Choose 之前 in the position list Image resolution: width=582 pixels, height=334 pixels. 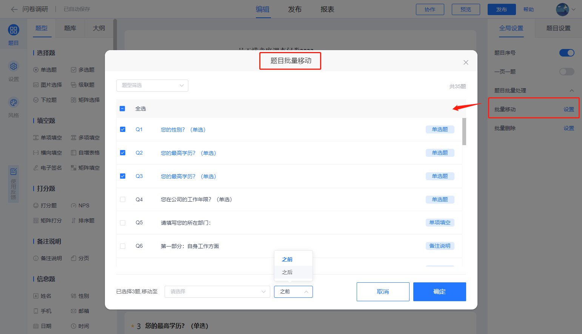click(x=293, y=259)
